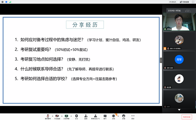Open share screen options arrow
The width and height of the screenshot is (196, 120).
(x=71, y=116)
